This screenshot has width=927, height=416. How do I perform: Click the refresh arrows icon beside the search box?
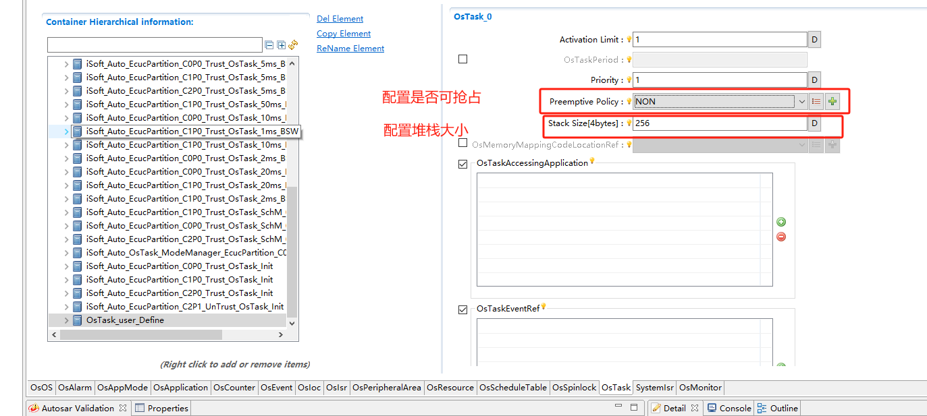point(293,45)
